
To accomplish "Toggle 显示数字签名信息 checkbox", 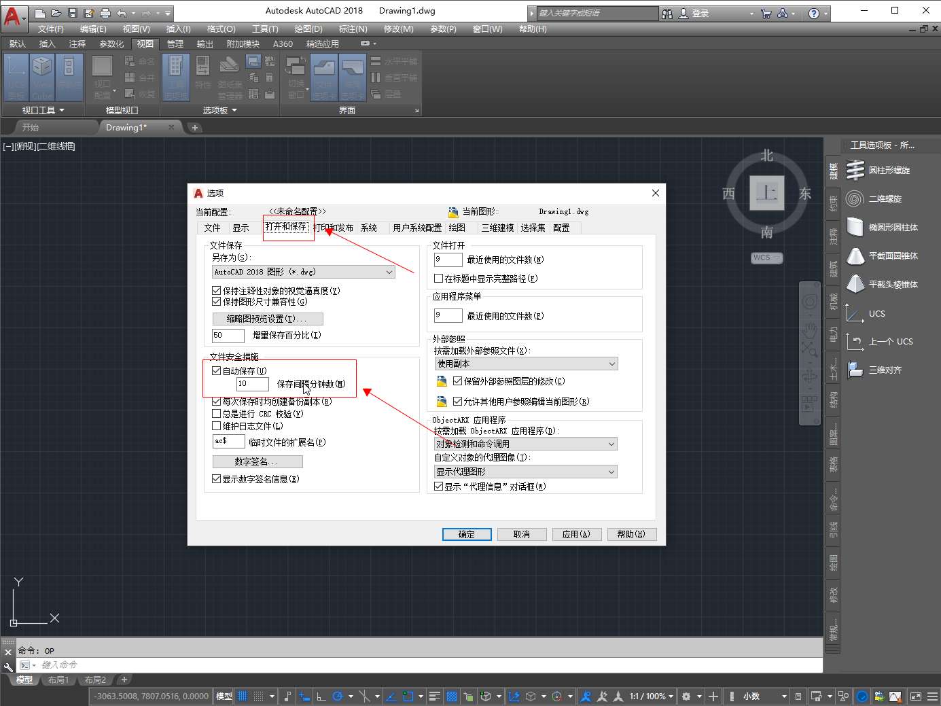I will (x=217, y=479).
